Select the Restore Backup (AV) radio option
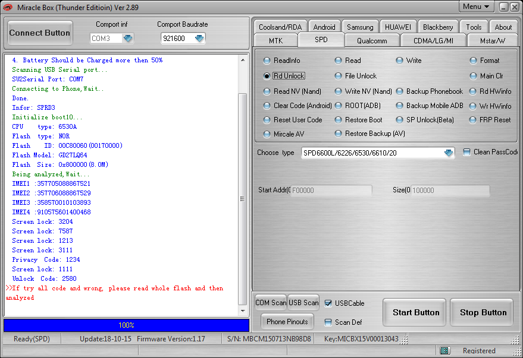523x358 pixels. (x=338, y=134)
